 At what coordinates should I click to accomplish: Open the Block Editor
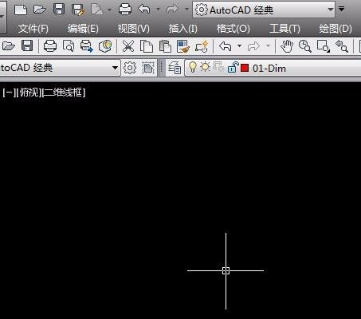point(202,46)
